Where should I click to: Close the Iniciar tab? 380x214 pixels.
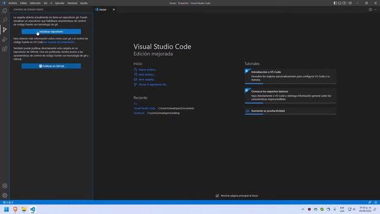(113, 10)
